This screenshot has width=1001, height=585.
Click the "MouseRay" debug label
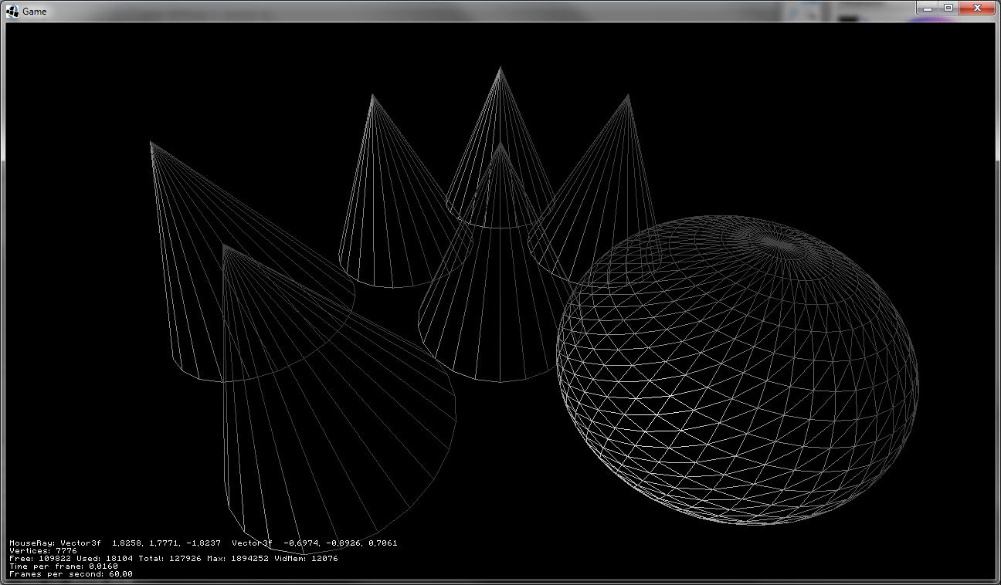tap(27, 543)
